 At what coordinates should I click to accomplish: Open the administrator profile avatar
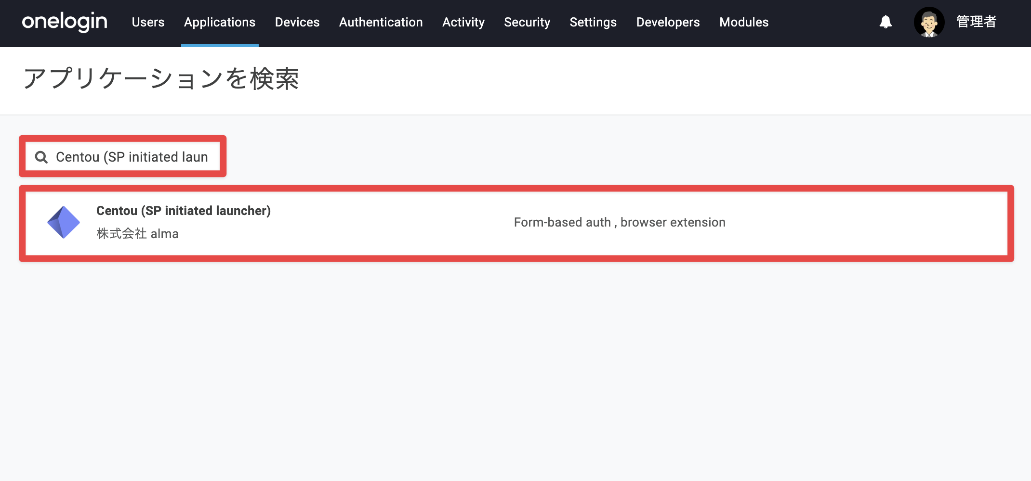coord(929,22)
